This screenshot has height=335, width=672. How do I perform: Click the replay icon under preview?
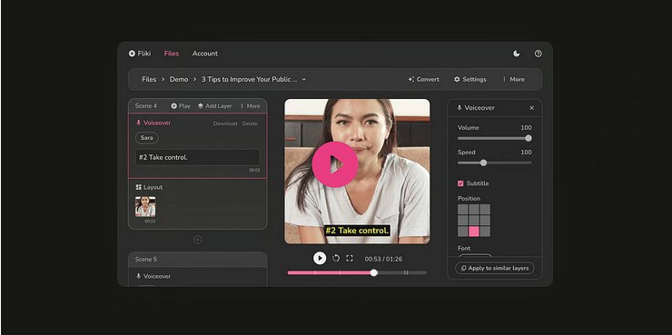[336, 259]
